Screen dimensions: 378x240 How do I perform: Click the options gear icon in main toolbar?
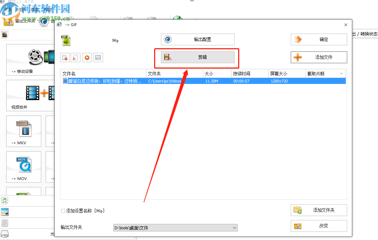tap(44, 22)
